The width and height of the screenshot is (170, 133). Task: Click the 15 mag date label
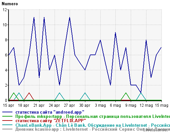click(x=161, y=105)
